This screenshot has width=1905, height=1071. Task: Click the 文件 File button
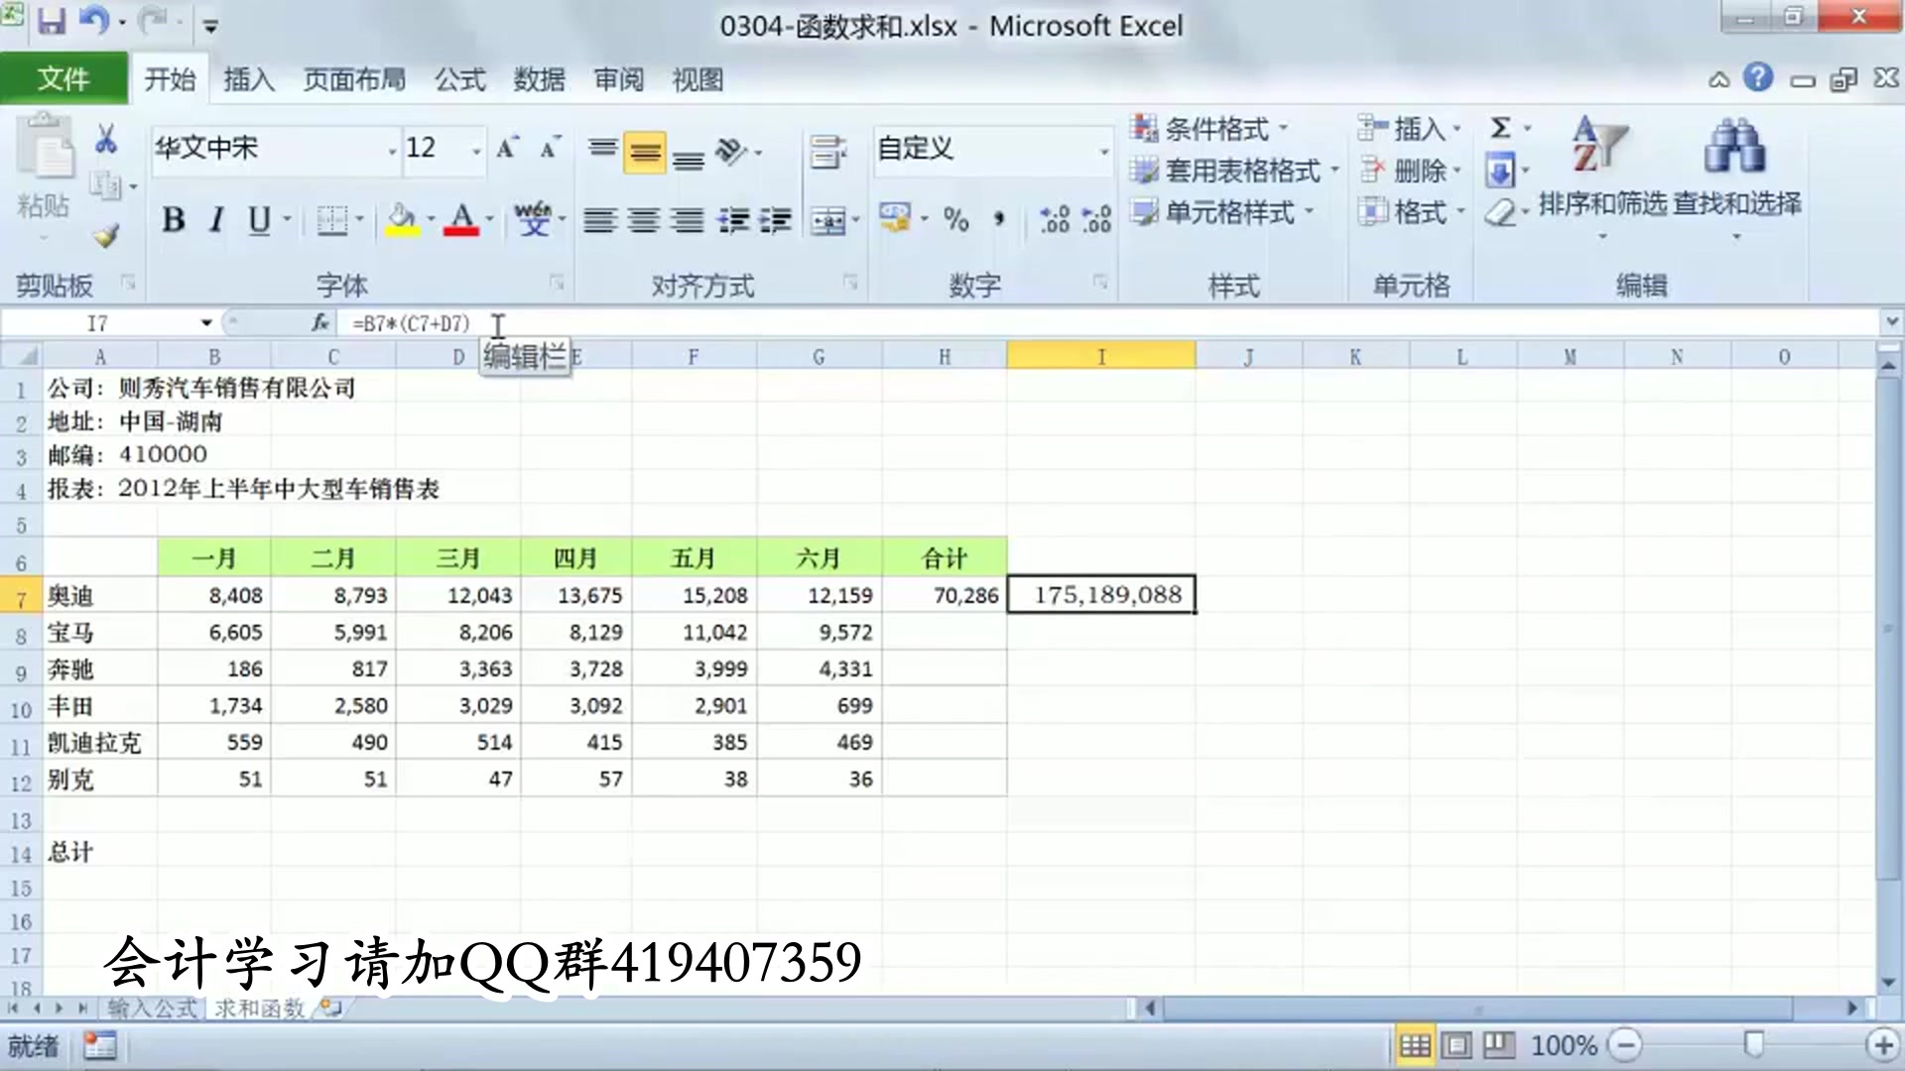pyautogui.click(x=63, y=77)
